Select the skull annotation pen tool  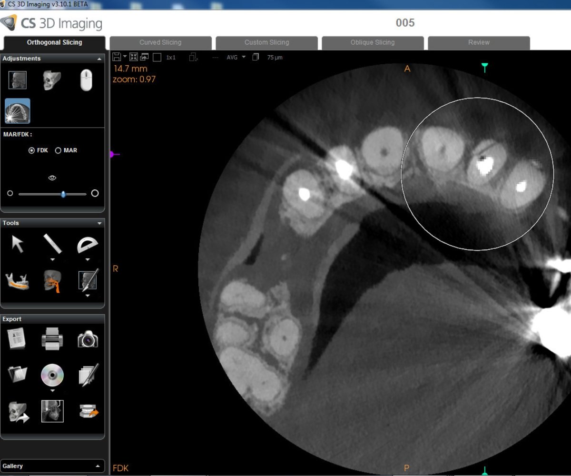point(88,280)
